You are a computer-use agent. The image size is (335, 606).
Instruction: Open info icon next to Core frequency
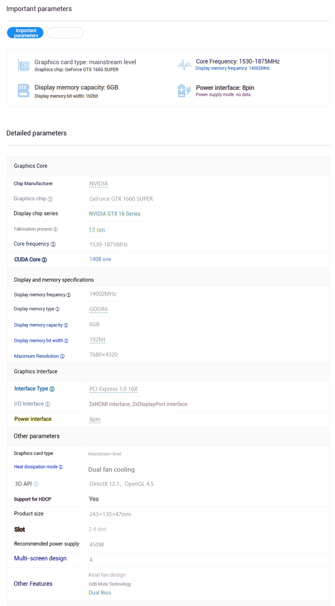(x=53, y=244)
